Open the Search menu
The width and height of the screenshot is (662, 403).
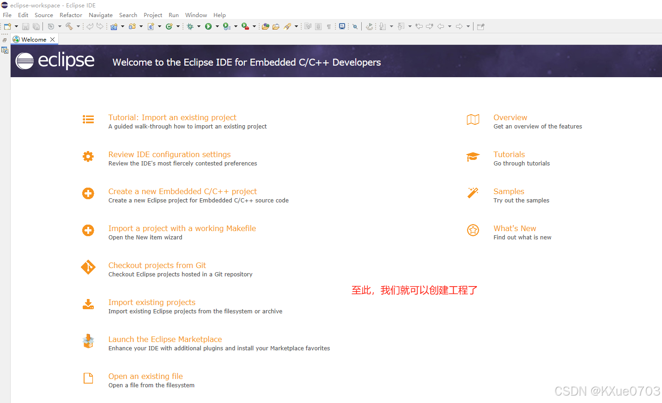point(128,15)
